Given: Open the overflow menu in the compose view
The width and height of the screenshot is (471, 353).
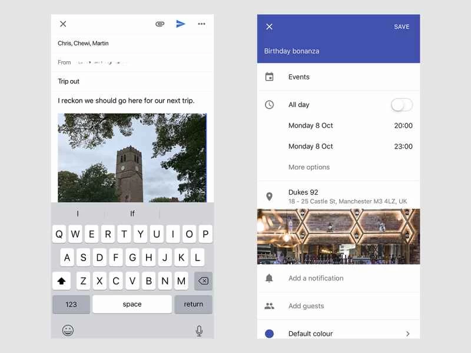Looking at the screenshot, I should click(201, 24).
